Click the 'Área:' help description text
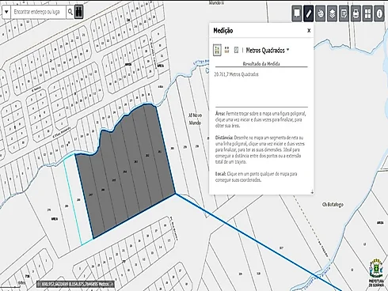 pos(261,119)
